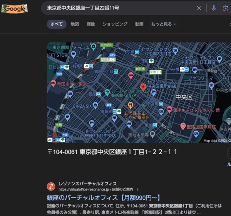Select GINZA SIX shopping marker
Screen dimensions: 231x216
click(95, 105)
